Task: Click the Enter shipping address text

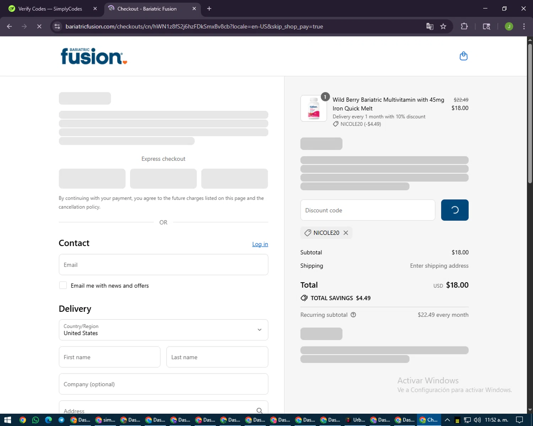Action: (439, 266)
